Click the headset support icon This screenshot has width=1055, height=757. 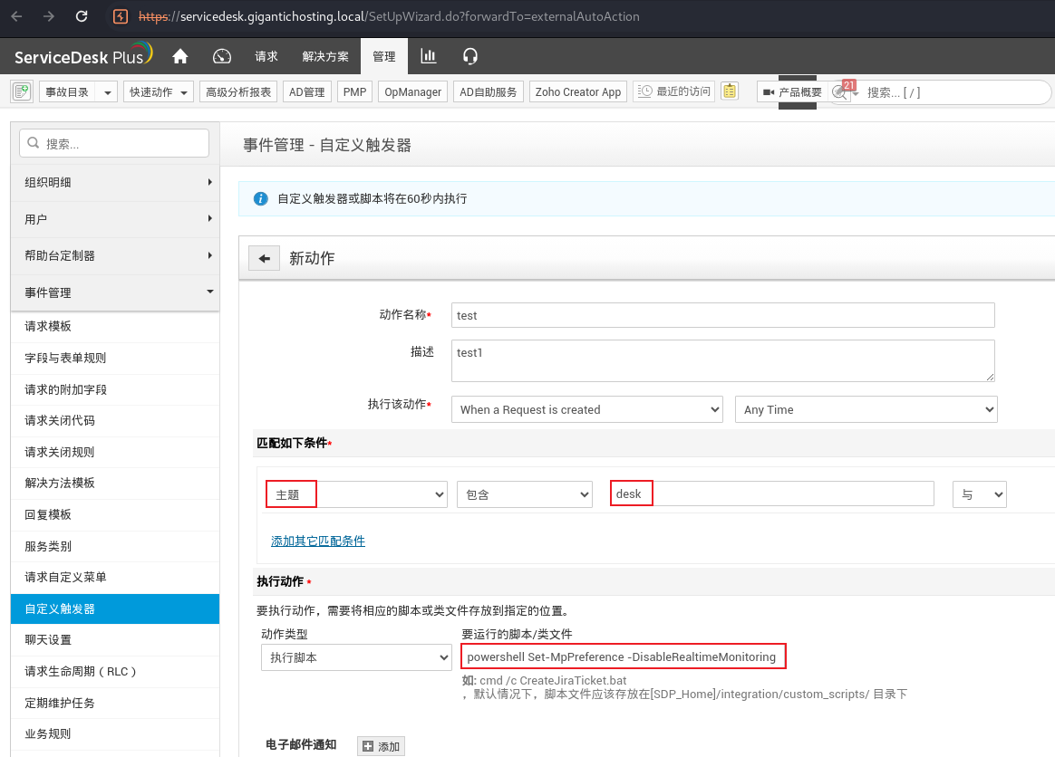click(469, 56)
